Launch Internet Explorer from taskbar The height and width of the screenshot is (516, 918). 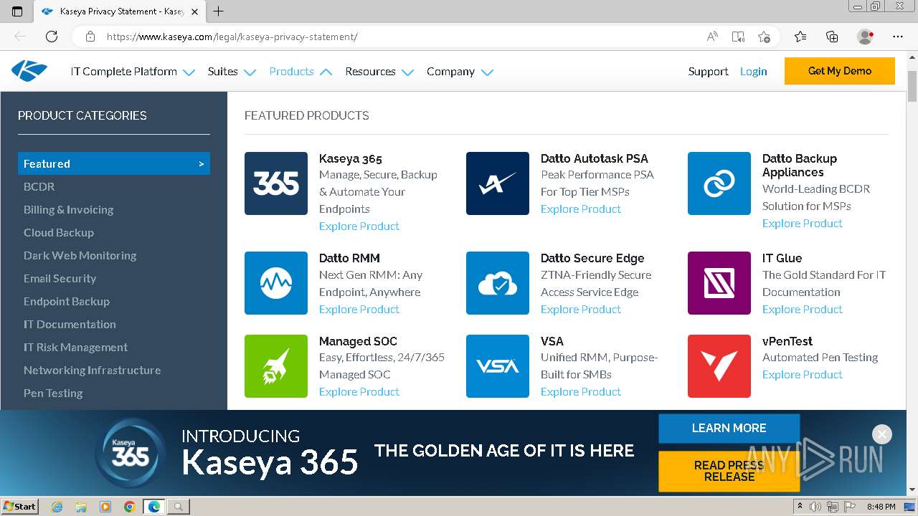[57, 507]
